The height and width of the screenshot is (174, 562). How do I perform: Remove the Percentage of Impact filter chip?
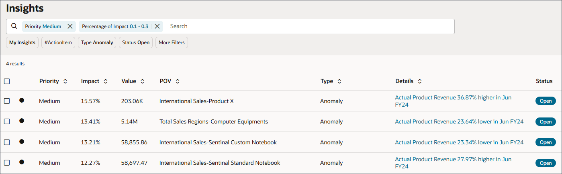(x=157, y=26)
